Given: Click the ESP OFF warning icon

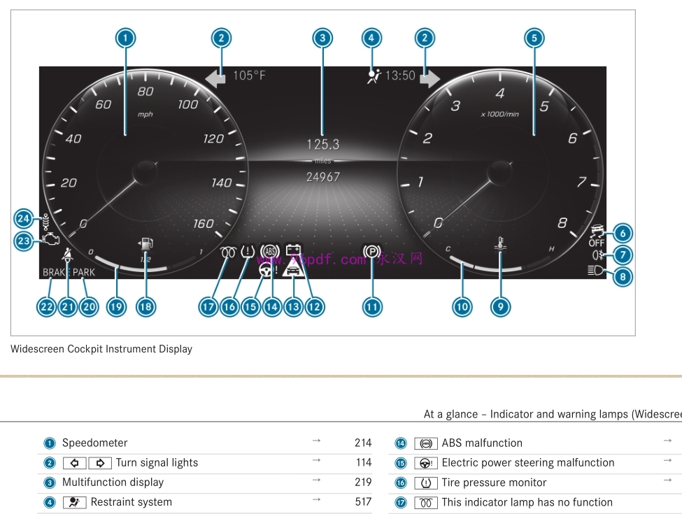Looking at the screenshot, I should pyautogui.click(x=596, y=235).
